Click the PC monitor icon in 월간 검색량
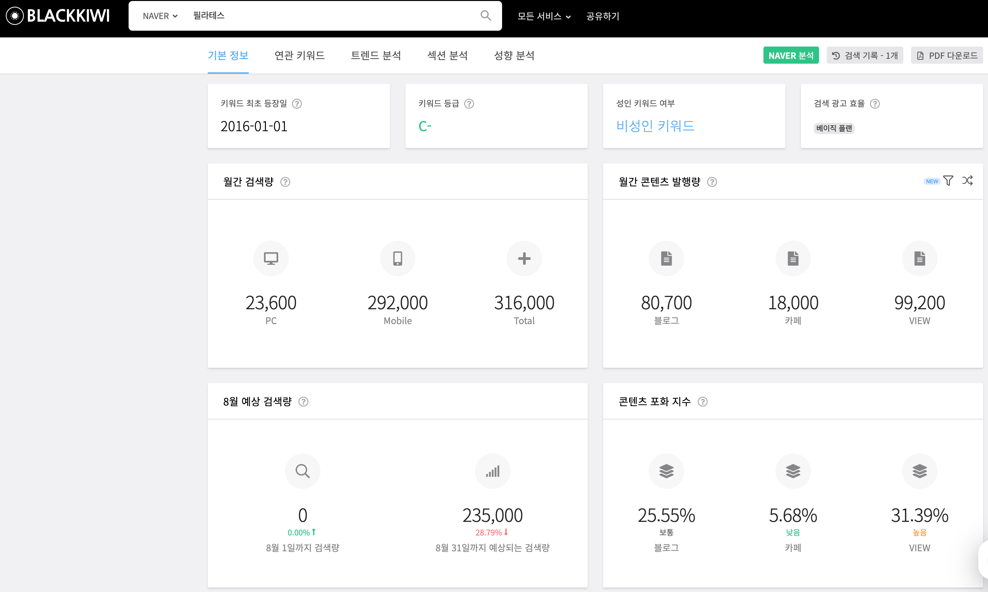The width and height of the screenshot is (988, 592). pyautogui.click(x=271, y=259)
